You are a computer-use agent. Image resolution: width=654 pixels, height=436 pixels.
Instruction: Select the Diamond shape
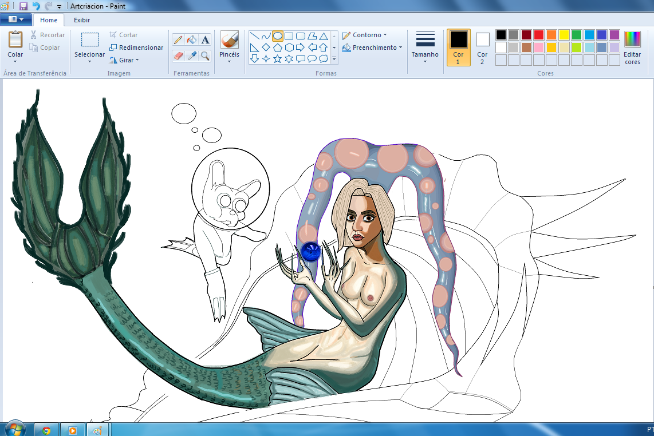(x=266, y=47)
